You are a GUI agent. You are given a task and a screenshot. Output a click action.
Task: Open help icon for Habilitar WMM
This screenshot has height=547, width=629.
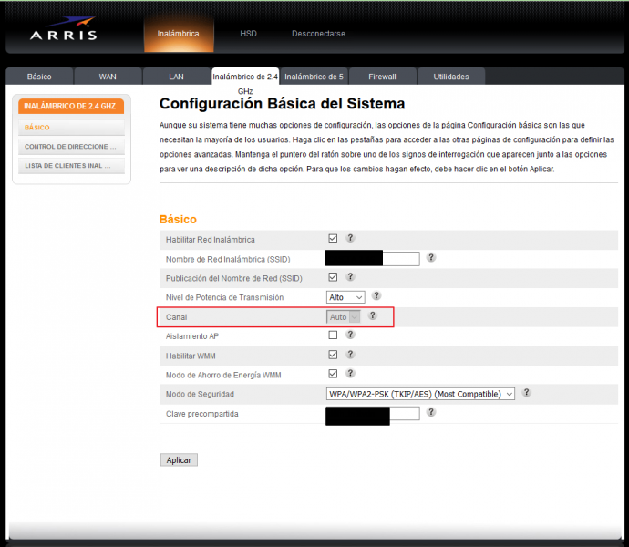pyautogui.click(x=350, y=354)
